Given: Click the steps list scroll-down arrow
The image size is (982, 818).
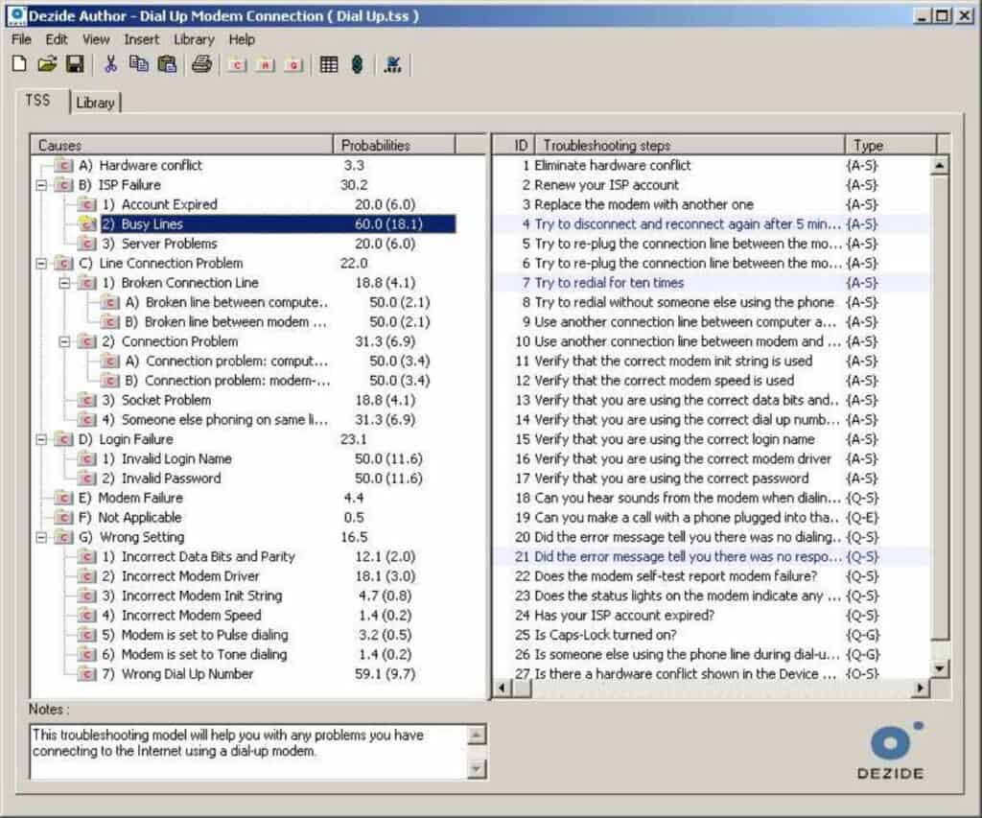Looking at the screenshot, I should (940, 669).
